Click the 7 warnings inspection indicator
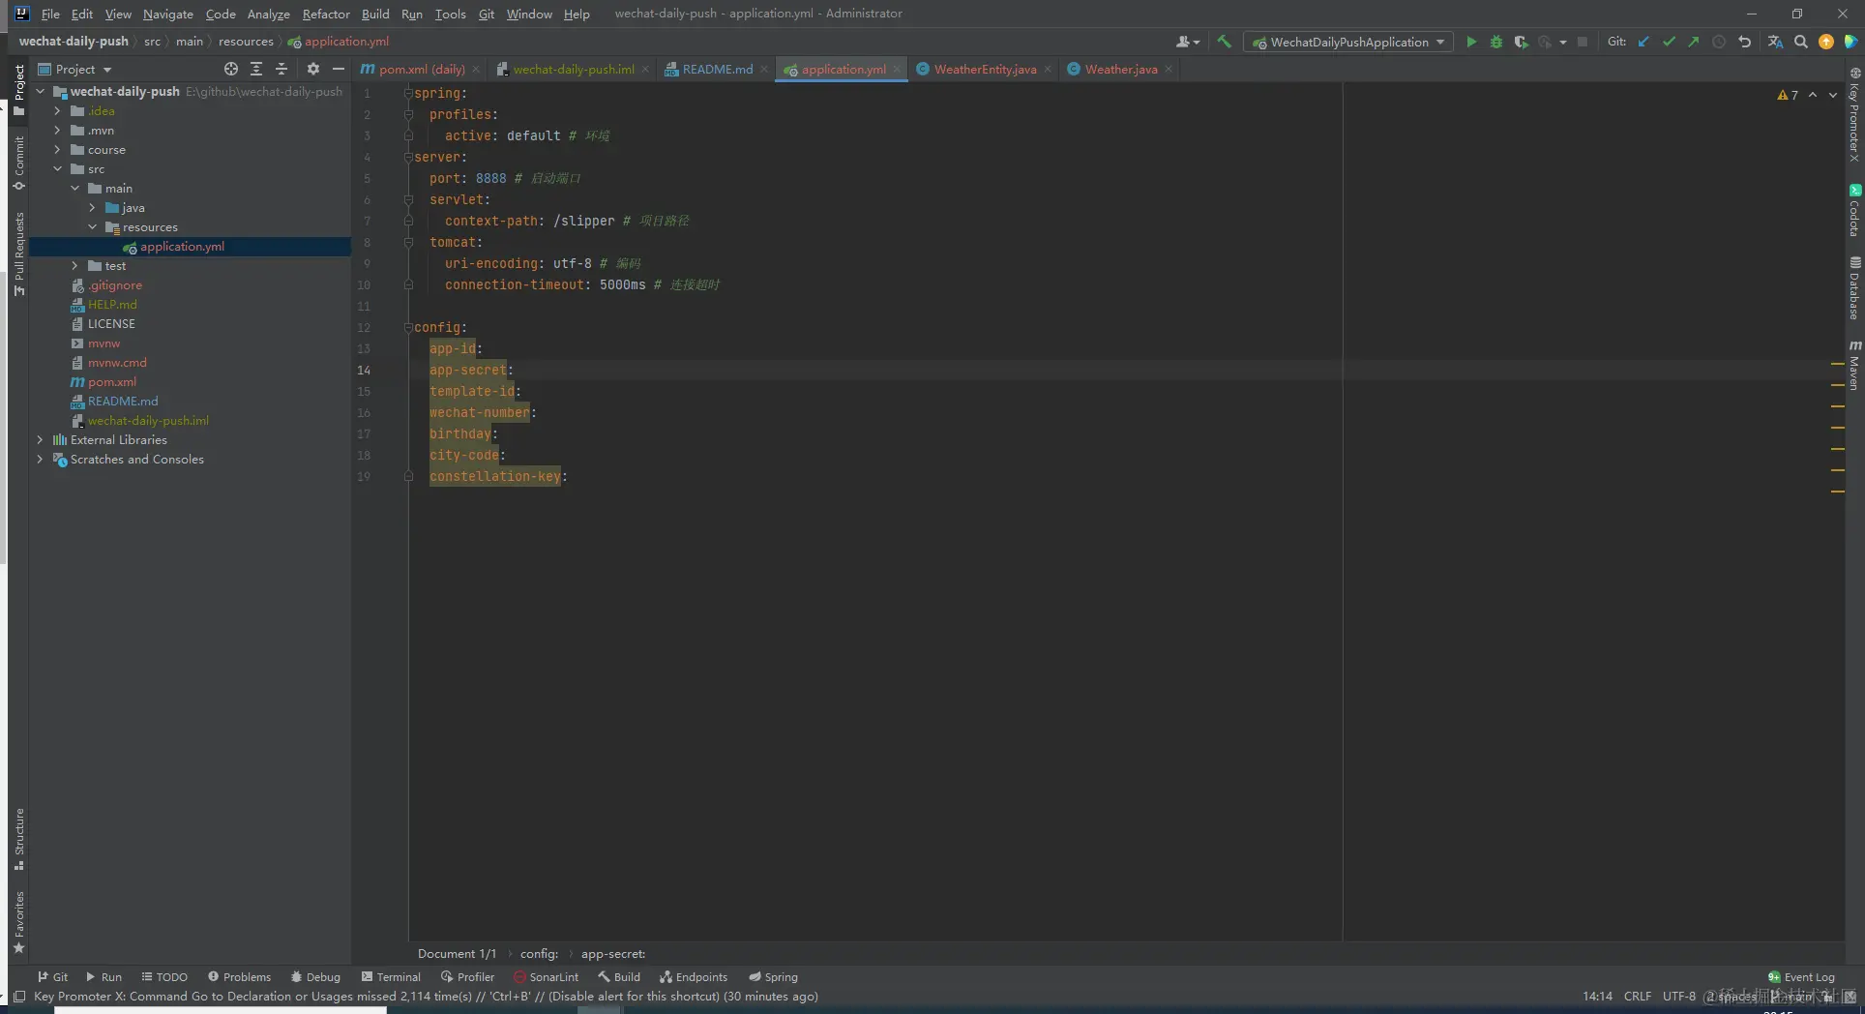1865x1014 pixels. pyautogui.click(x=1788, y=95)
